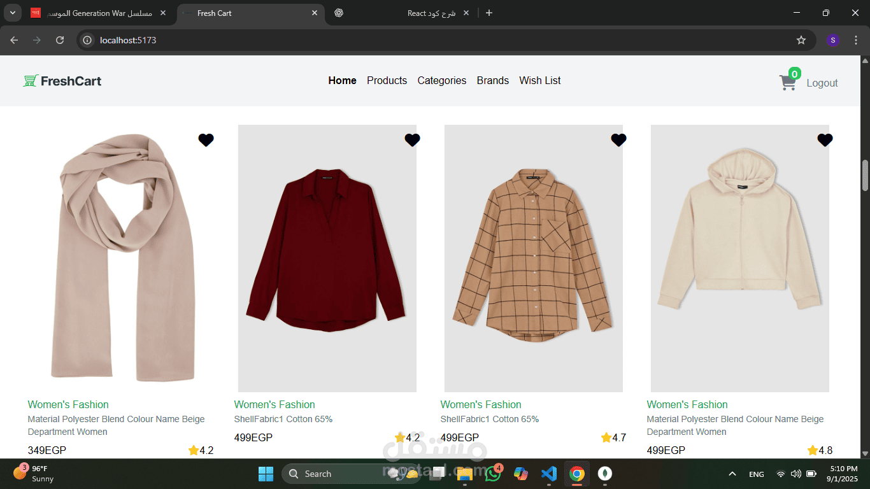The height and width of the screenshot is (489, 870).
Task: Switch to the Generation War tab
Action: (x=99, y=13)
